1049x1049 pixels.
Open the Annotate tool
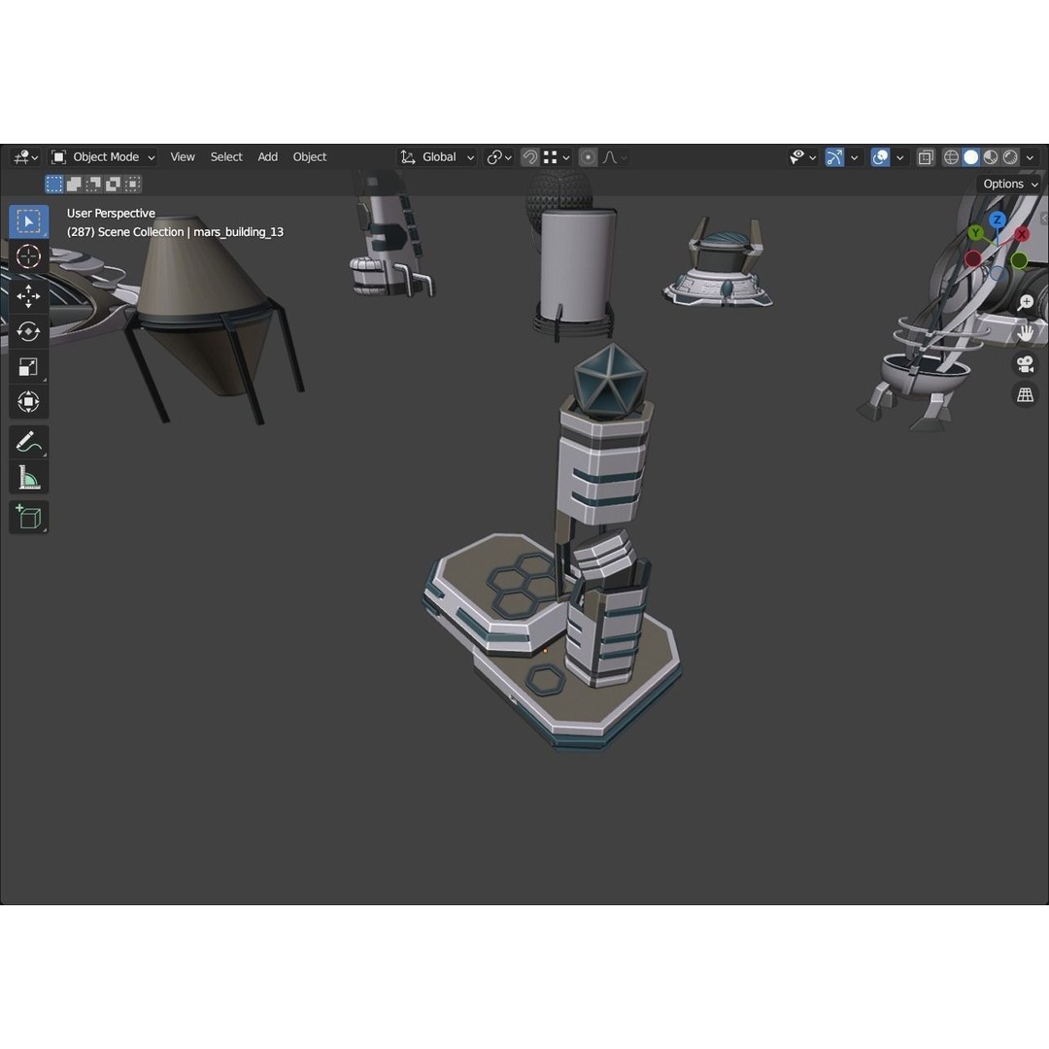28,441
